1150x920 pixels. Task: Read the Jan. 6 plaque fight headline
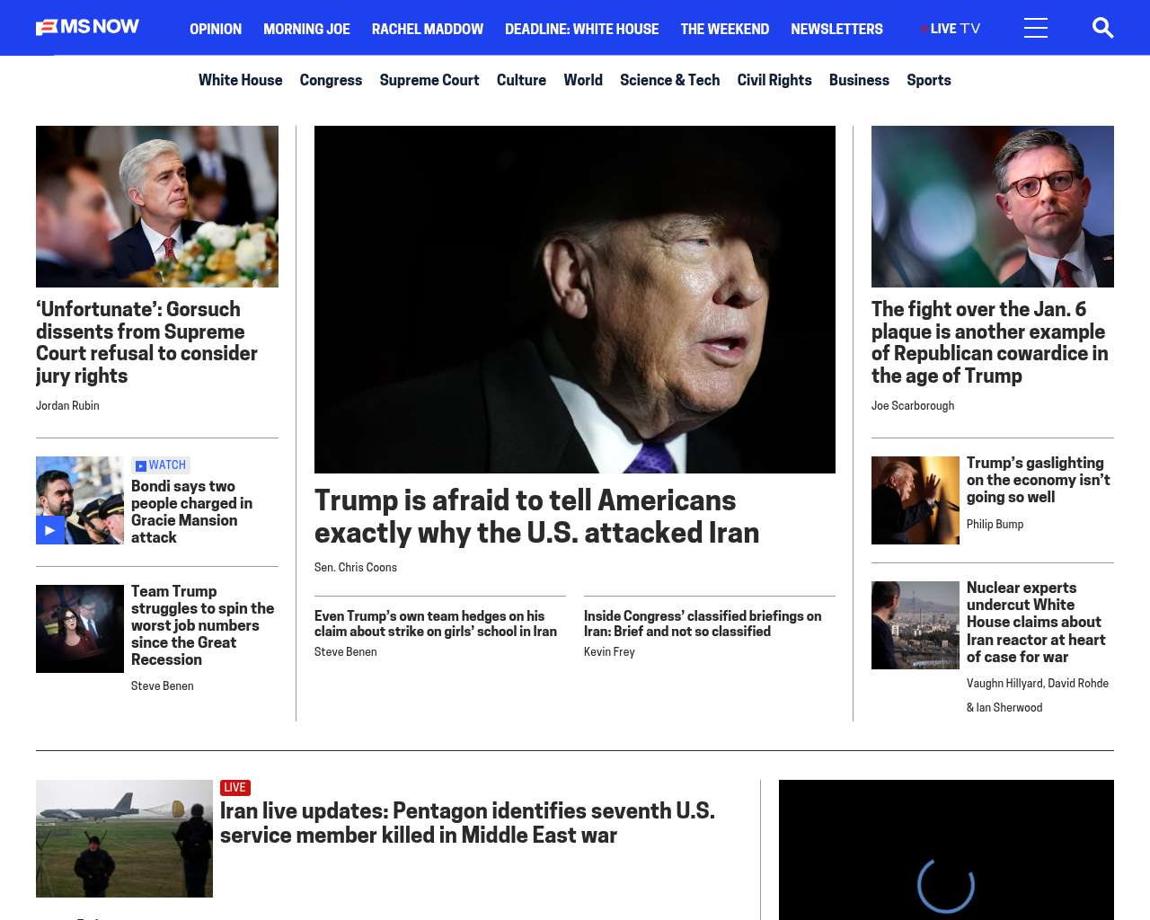click(990, 342)
